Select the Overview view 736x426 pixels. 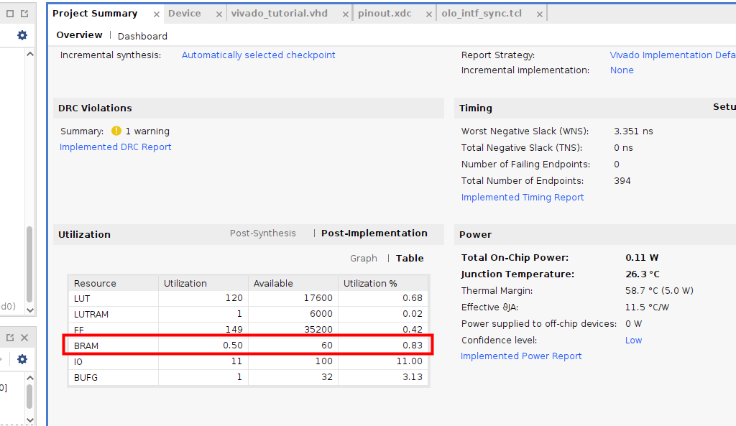tap(79, 35)
